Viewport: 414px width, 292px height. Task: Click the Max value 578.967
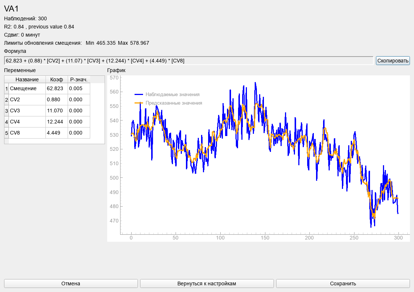140,43
